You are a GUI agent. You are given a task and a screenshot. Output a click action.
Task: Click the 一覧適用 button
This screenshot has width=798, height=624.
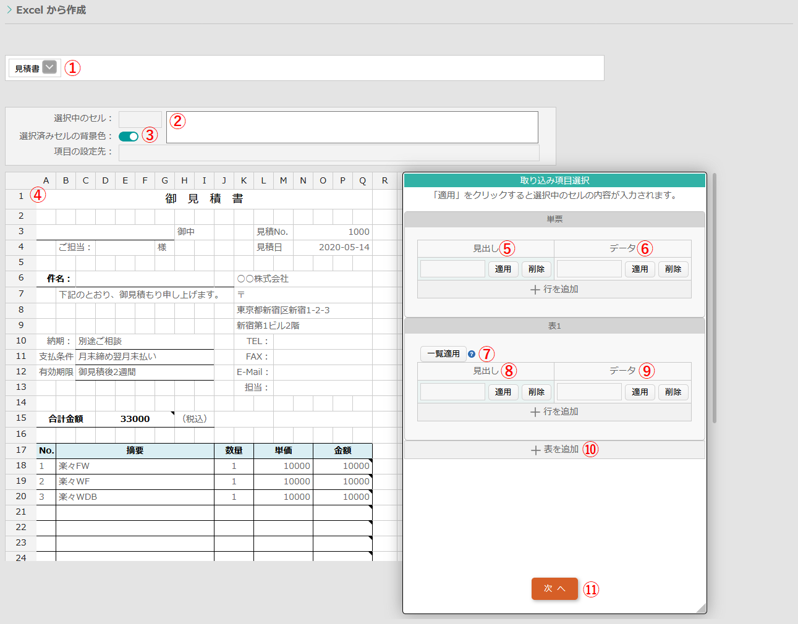pos(443,354)
